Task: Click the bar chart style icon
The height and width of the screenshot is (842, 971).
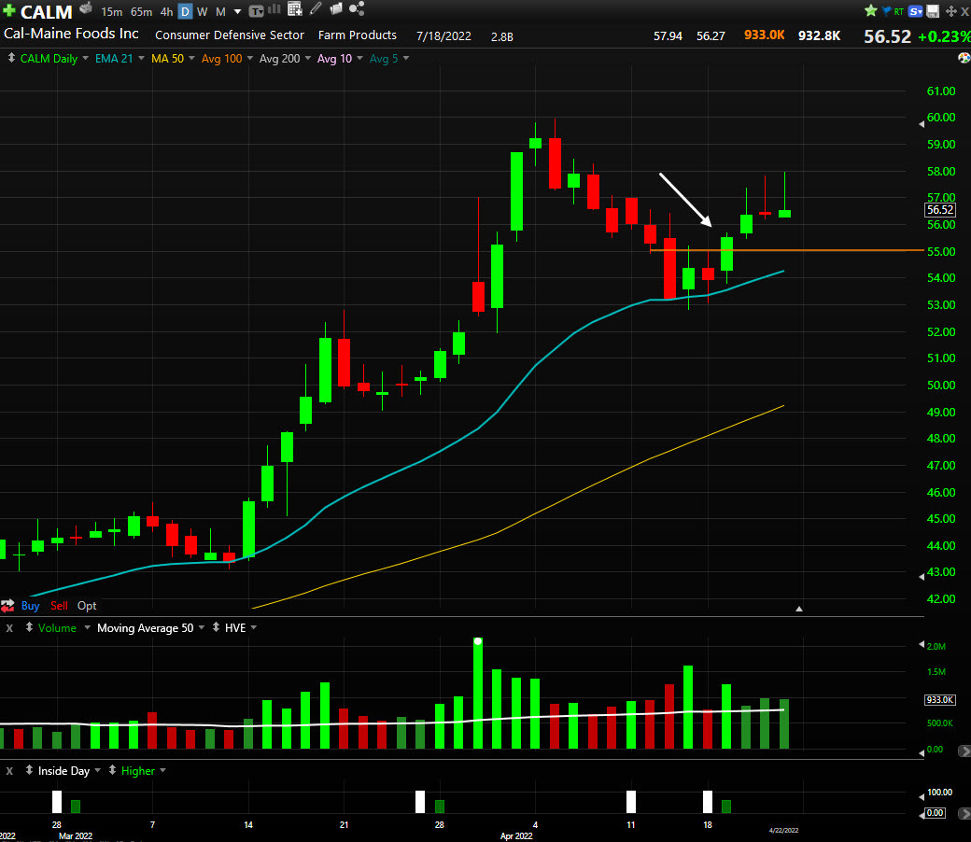Action: tap(274, 9)
